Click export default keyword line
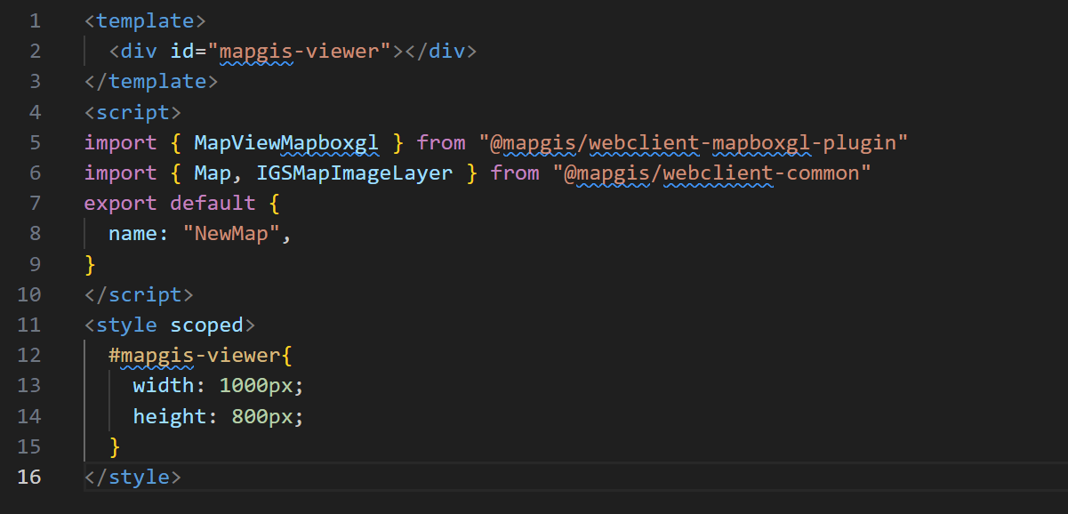This screenshot has height=514, width=1068. tap(181, 203)
